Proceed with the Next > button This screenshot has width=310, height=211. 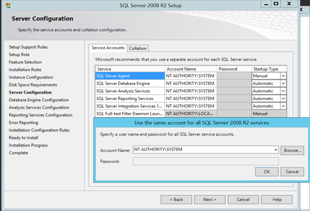(x=210, y=200)
